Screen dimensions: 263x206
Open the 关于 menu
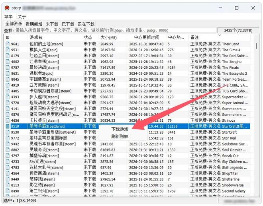22,17
